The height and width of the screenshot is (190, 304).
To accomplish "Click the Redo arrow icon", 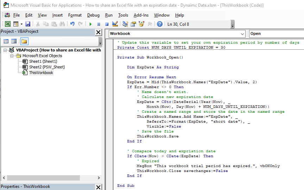I will point(80,24).
